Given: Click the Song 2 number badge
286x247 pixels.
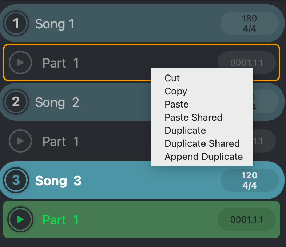Looking at the screenshot, I should click(16, 102).
